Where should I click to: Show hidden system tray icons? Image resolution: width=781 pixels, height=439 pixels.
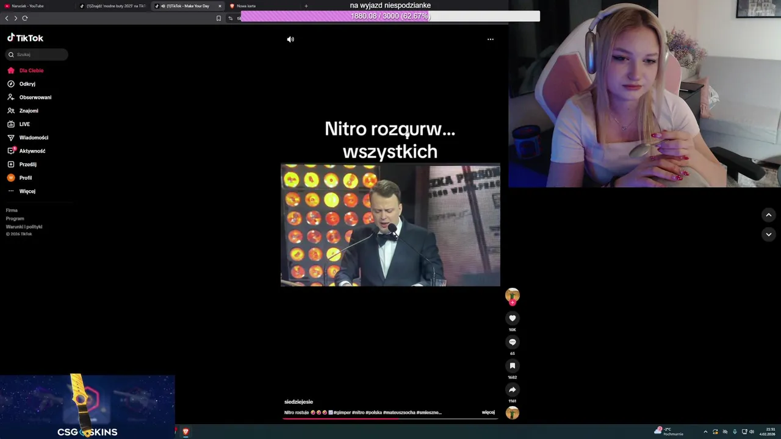pyautogui.click(x=705, y=432)
